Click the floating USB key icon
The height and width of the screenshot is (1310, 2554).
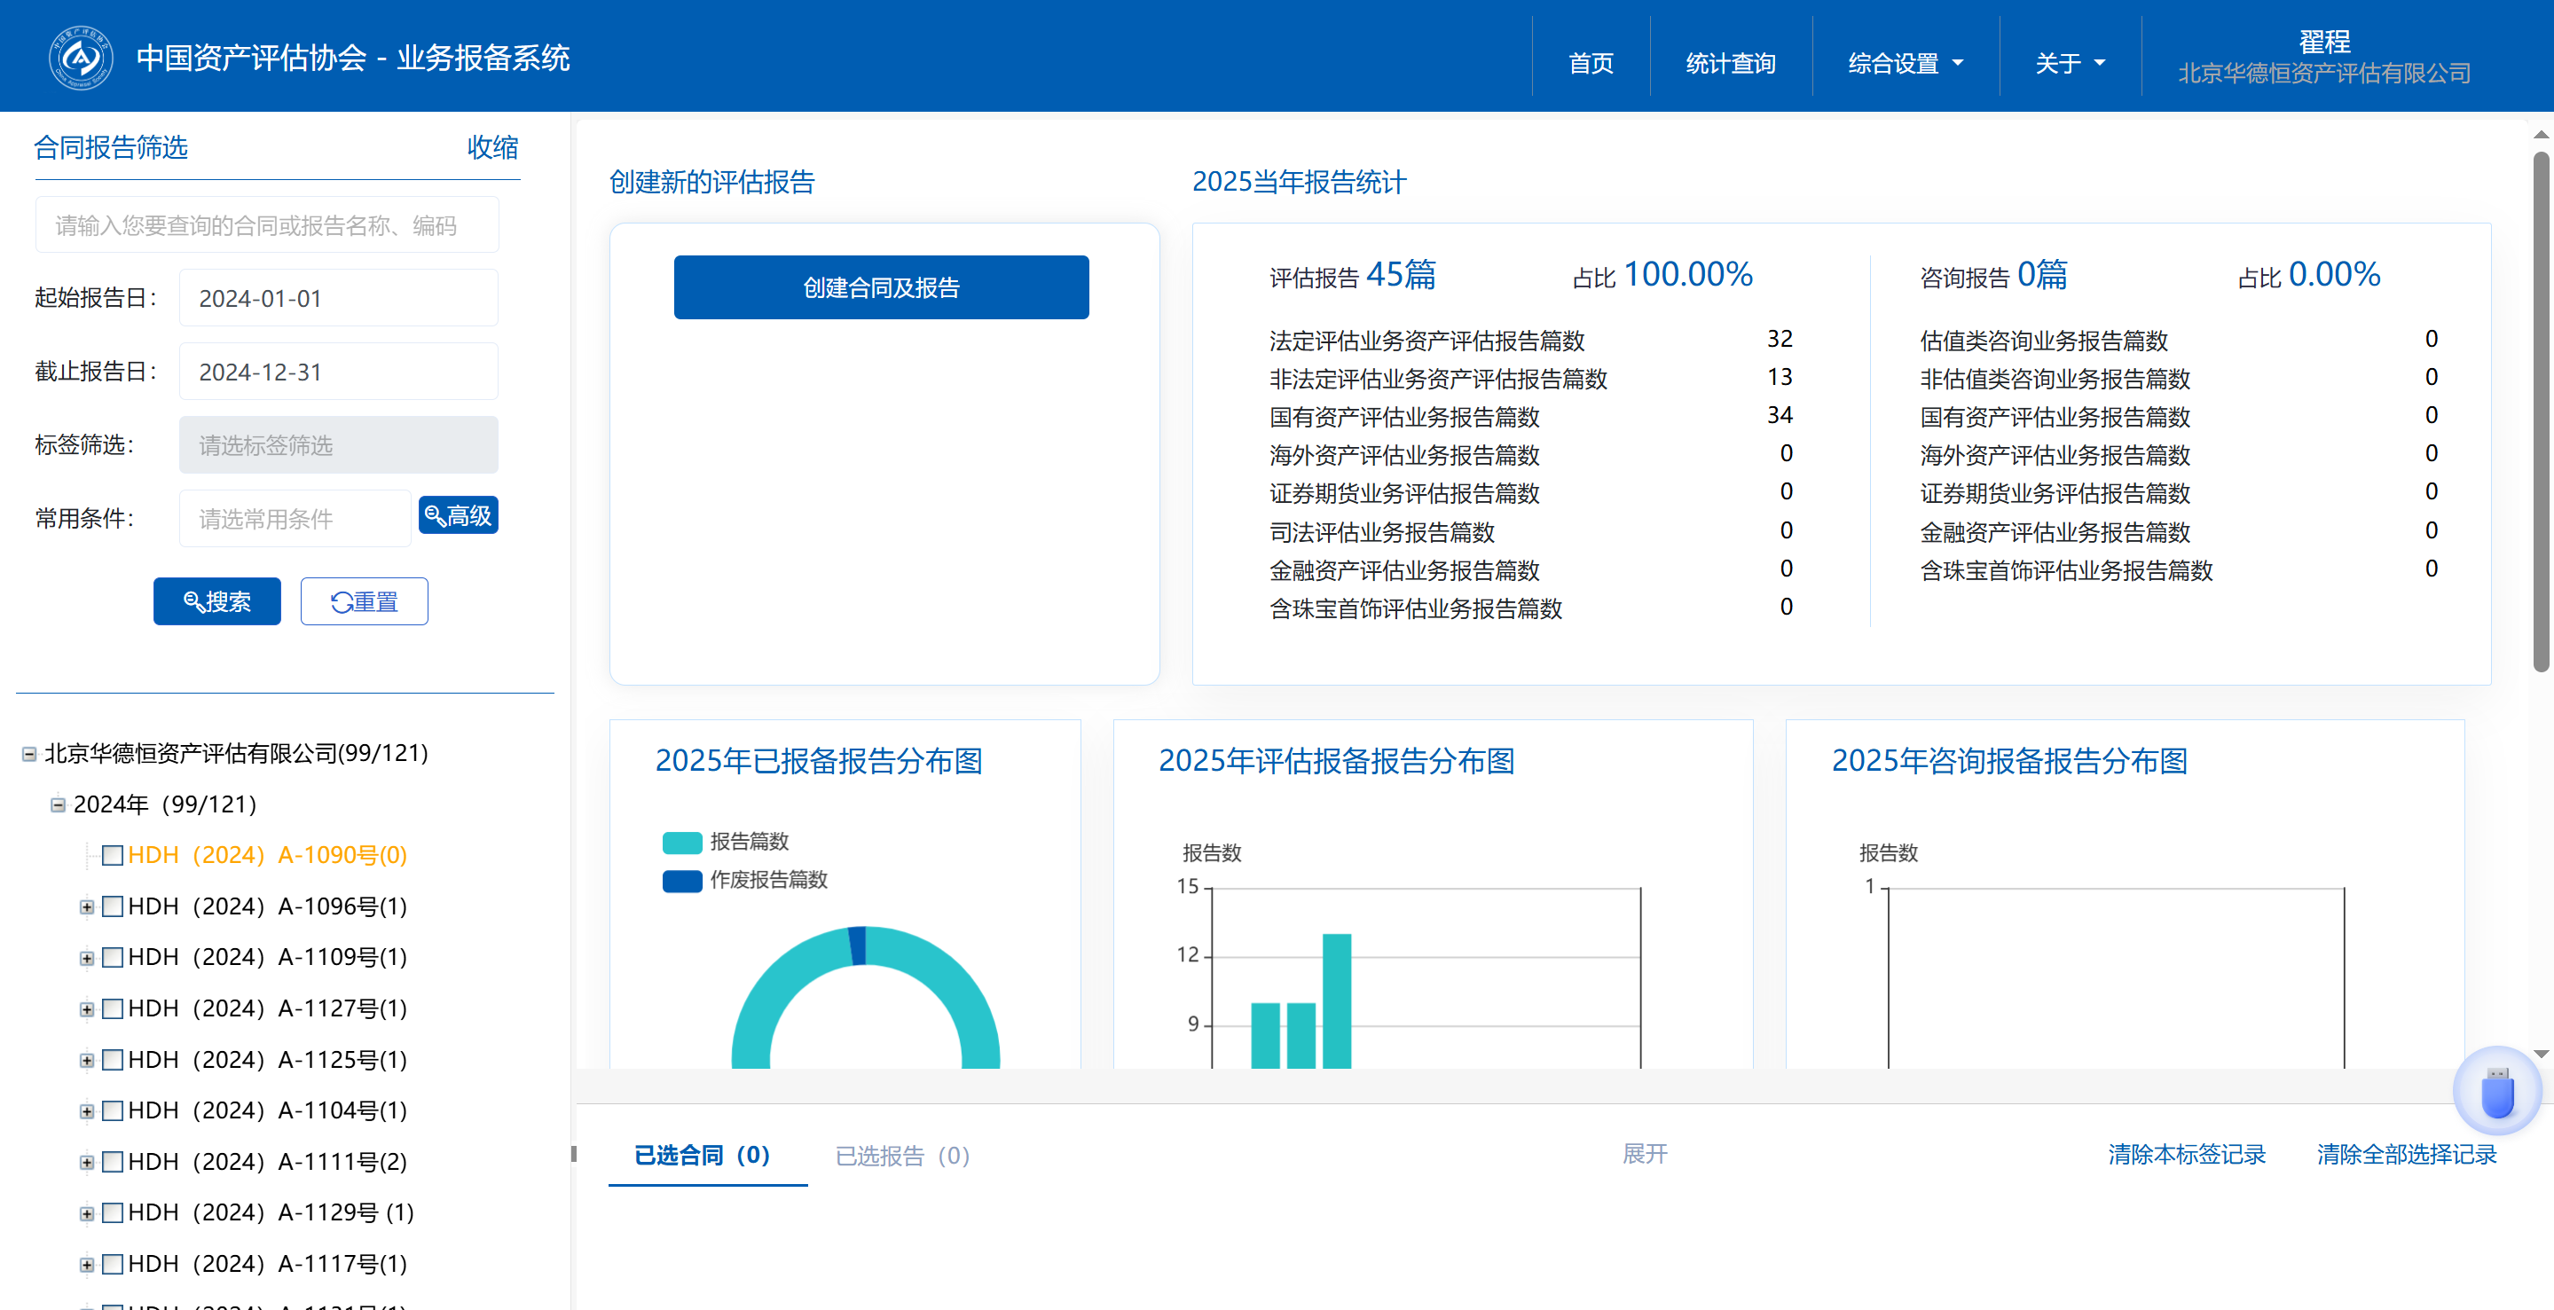[x=2495, y=1092]
